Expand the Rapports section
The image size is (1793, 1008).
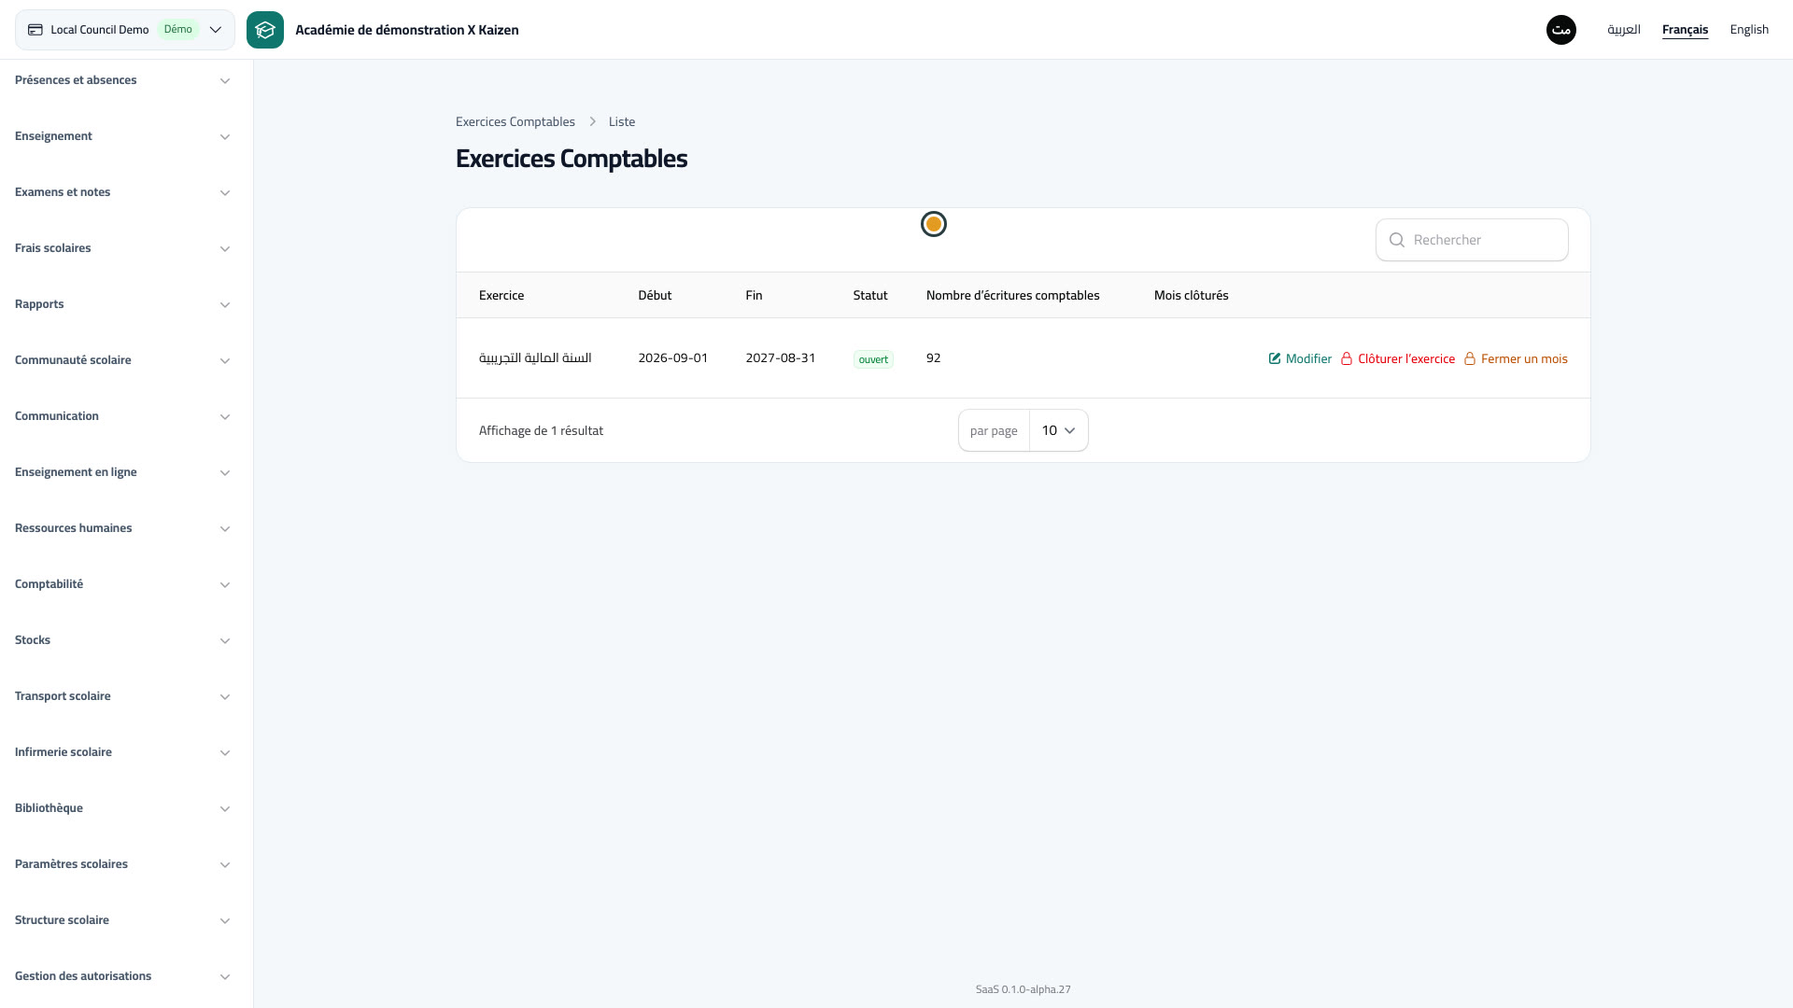122,304
